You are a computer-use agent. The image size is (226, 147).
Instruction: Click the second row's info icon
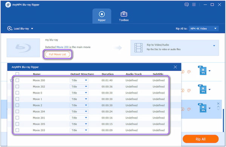[x=183, y=90]
